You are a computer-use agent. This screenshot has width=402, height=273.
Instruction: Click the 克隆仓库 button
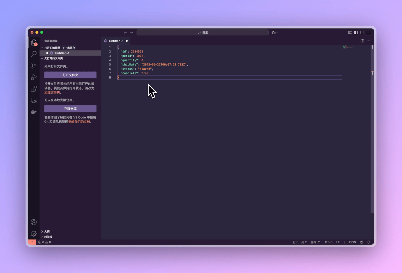[x=70, y=109]
